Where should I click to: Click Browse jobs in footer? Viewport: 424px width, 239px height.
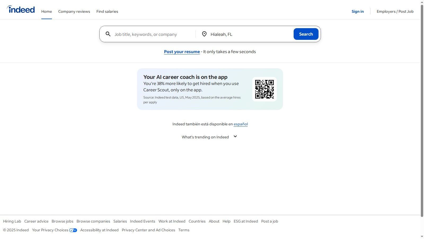63,221
